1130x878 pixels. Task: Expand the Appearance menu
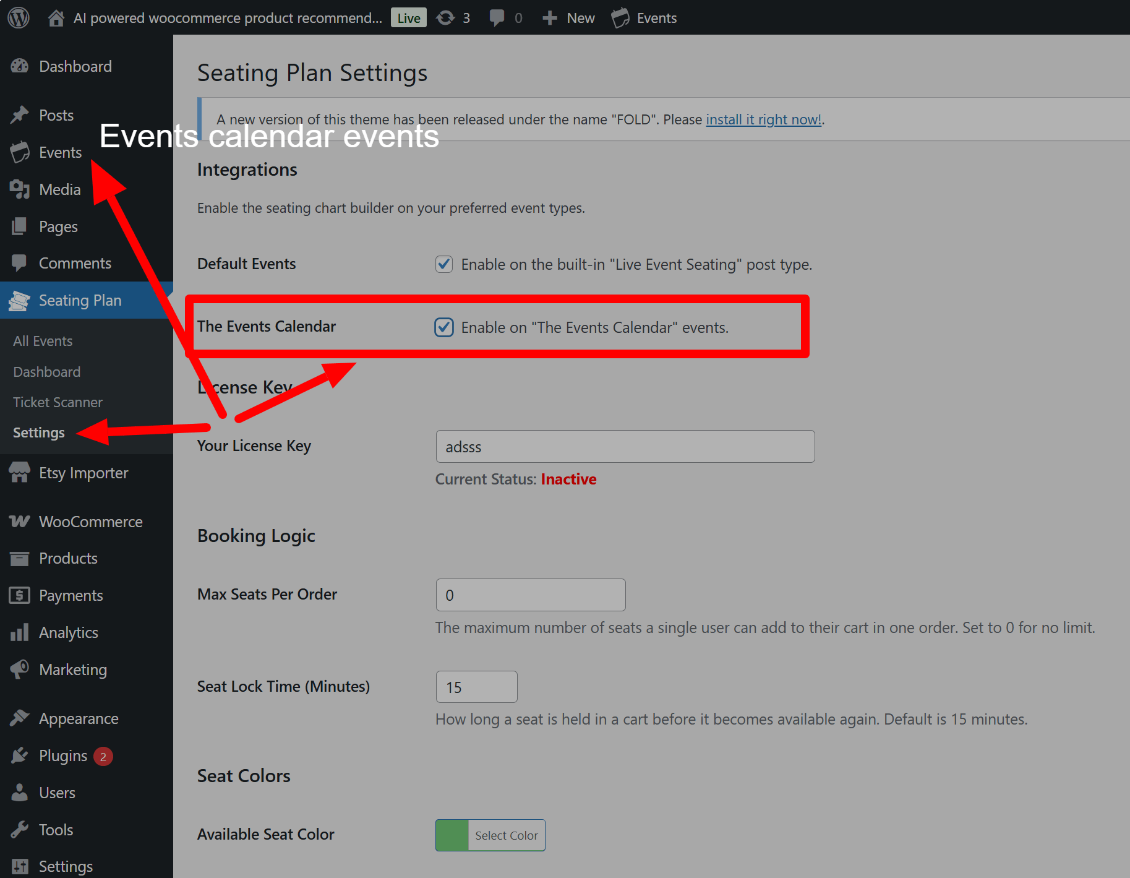point(79,718)
